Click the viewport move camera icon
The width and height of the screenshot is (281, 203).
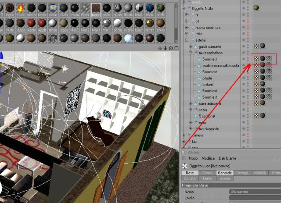coord(160,48)
